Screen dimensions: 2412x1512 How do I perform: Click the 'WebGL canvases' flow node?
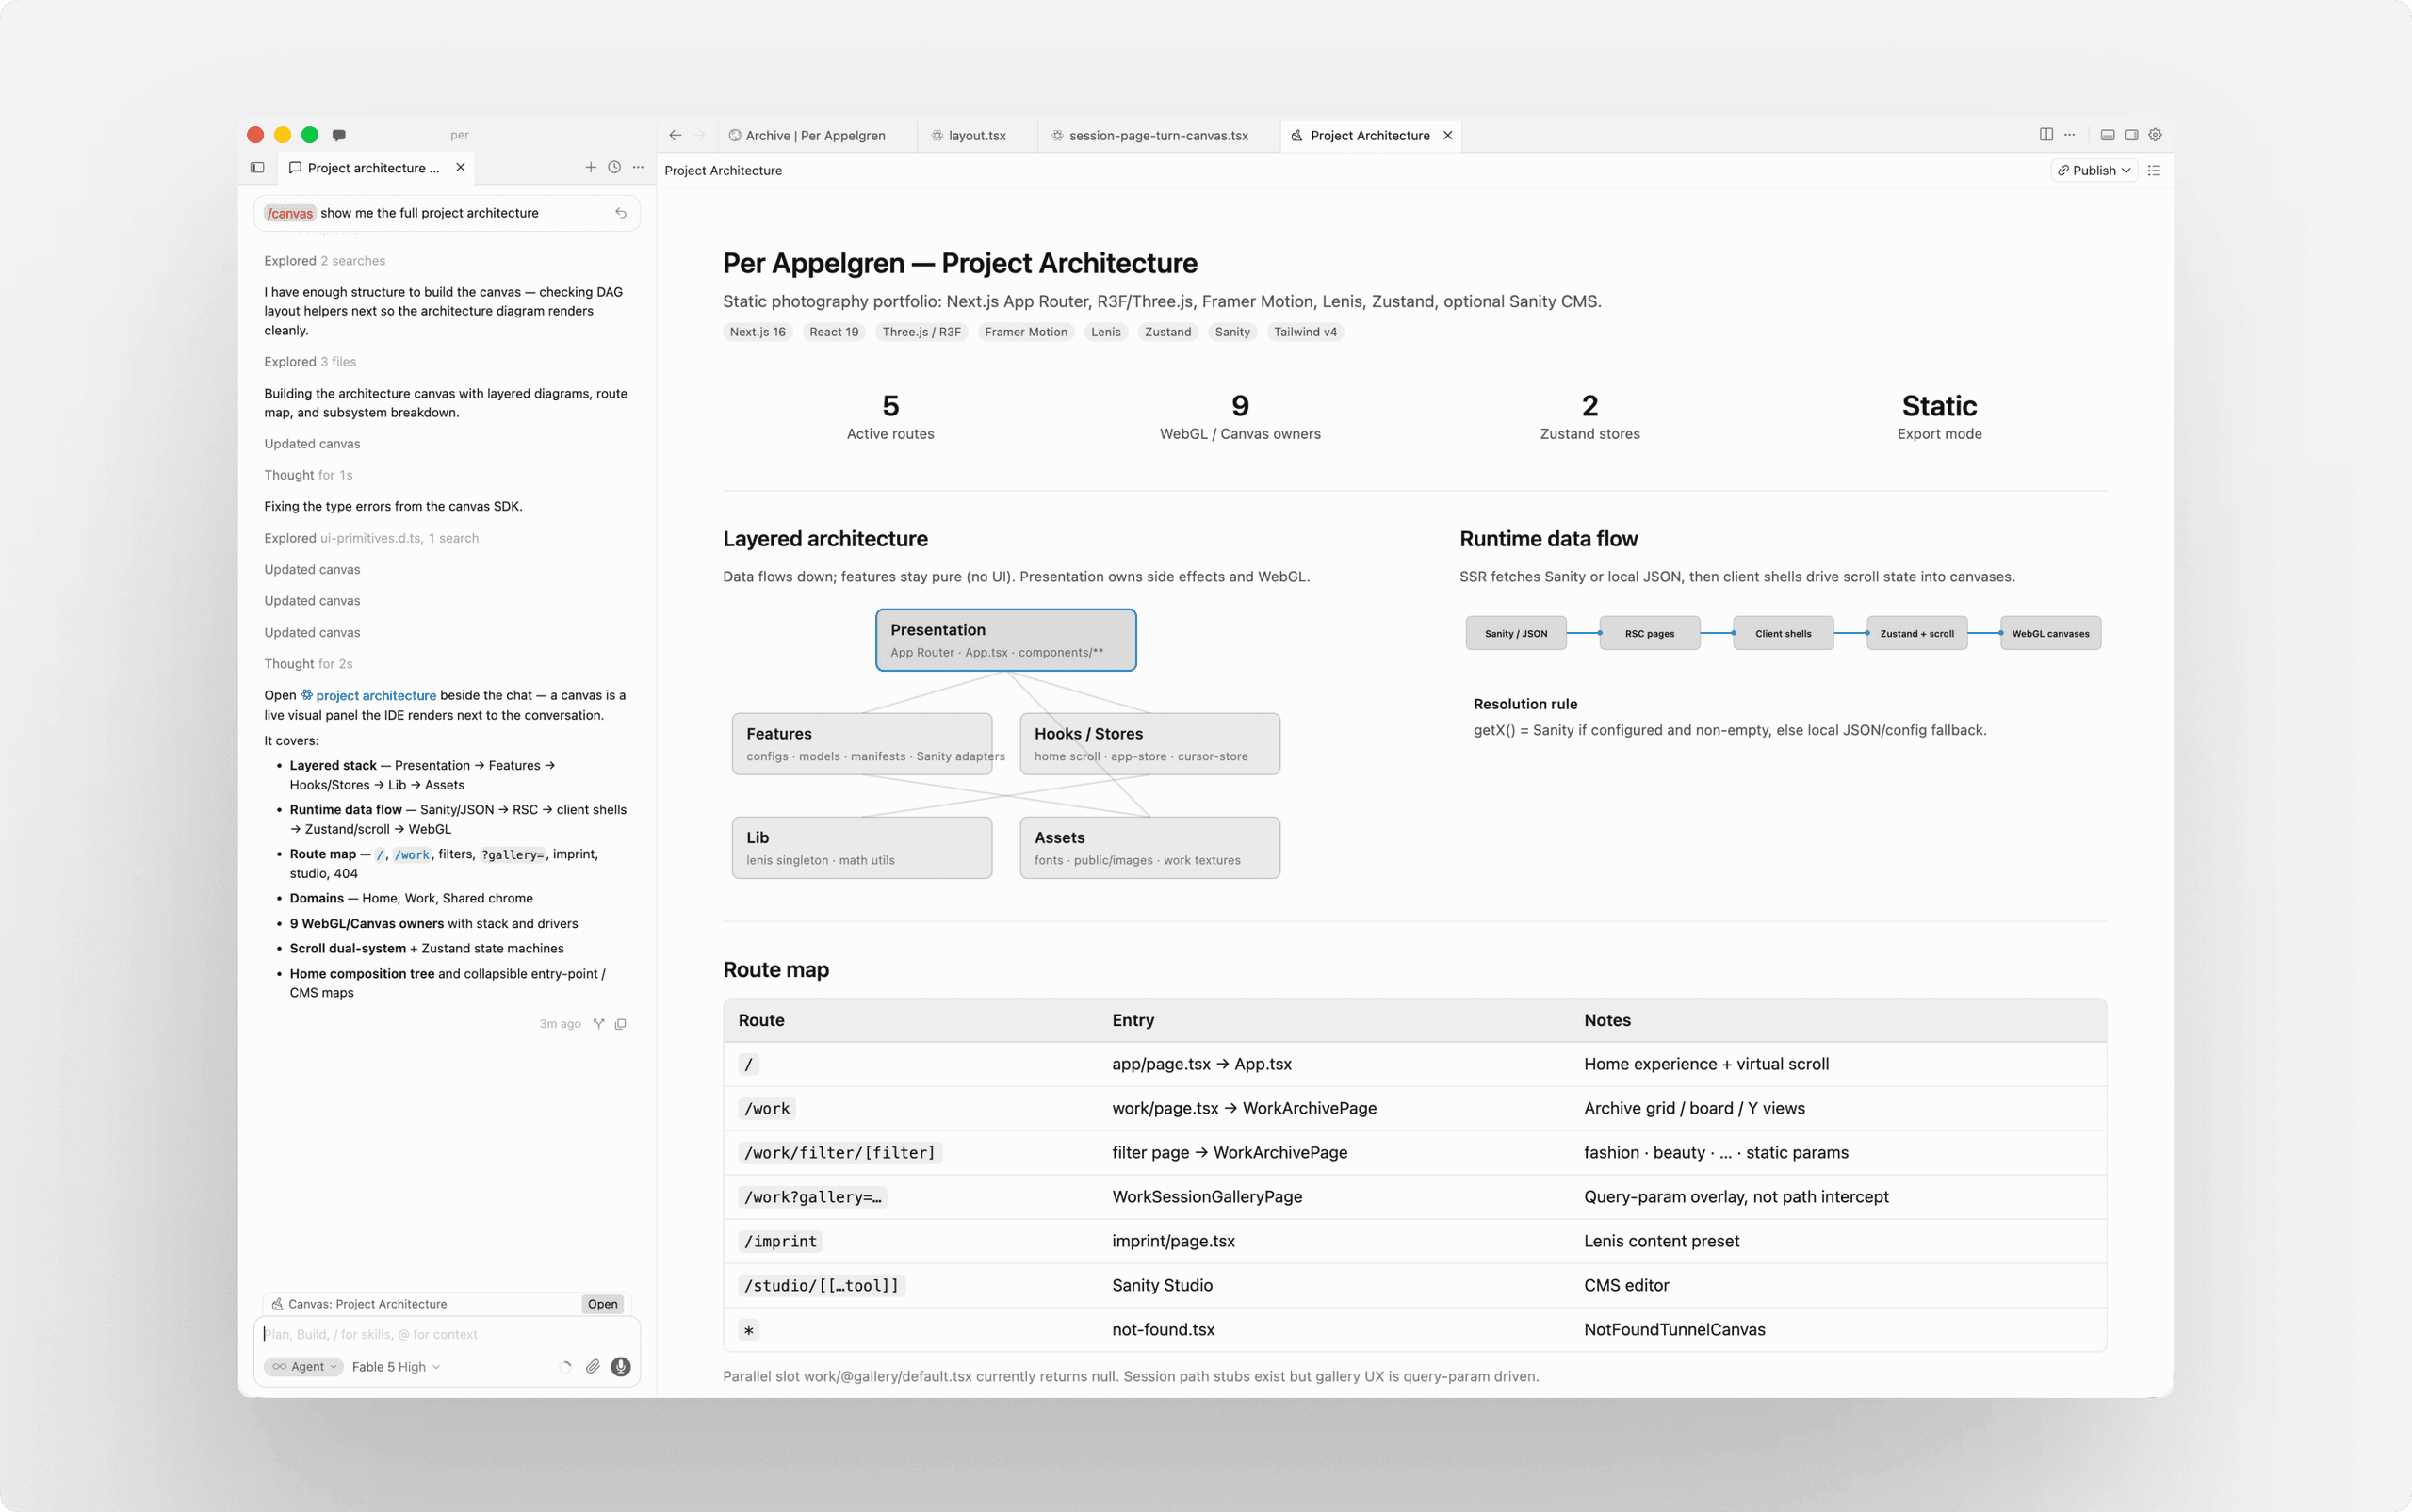pos(2051,633)
